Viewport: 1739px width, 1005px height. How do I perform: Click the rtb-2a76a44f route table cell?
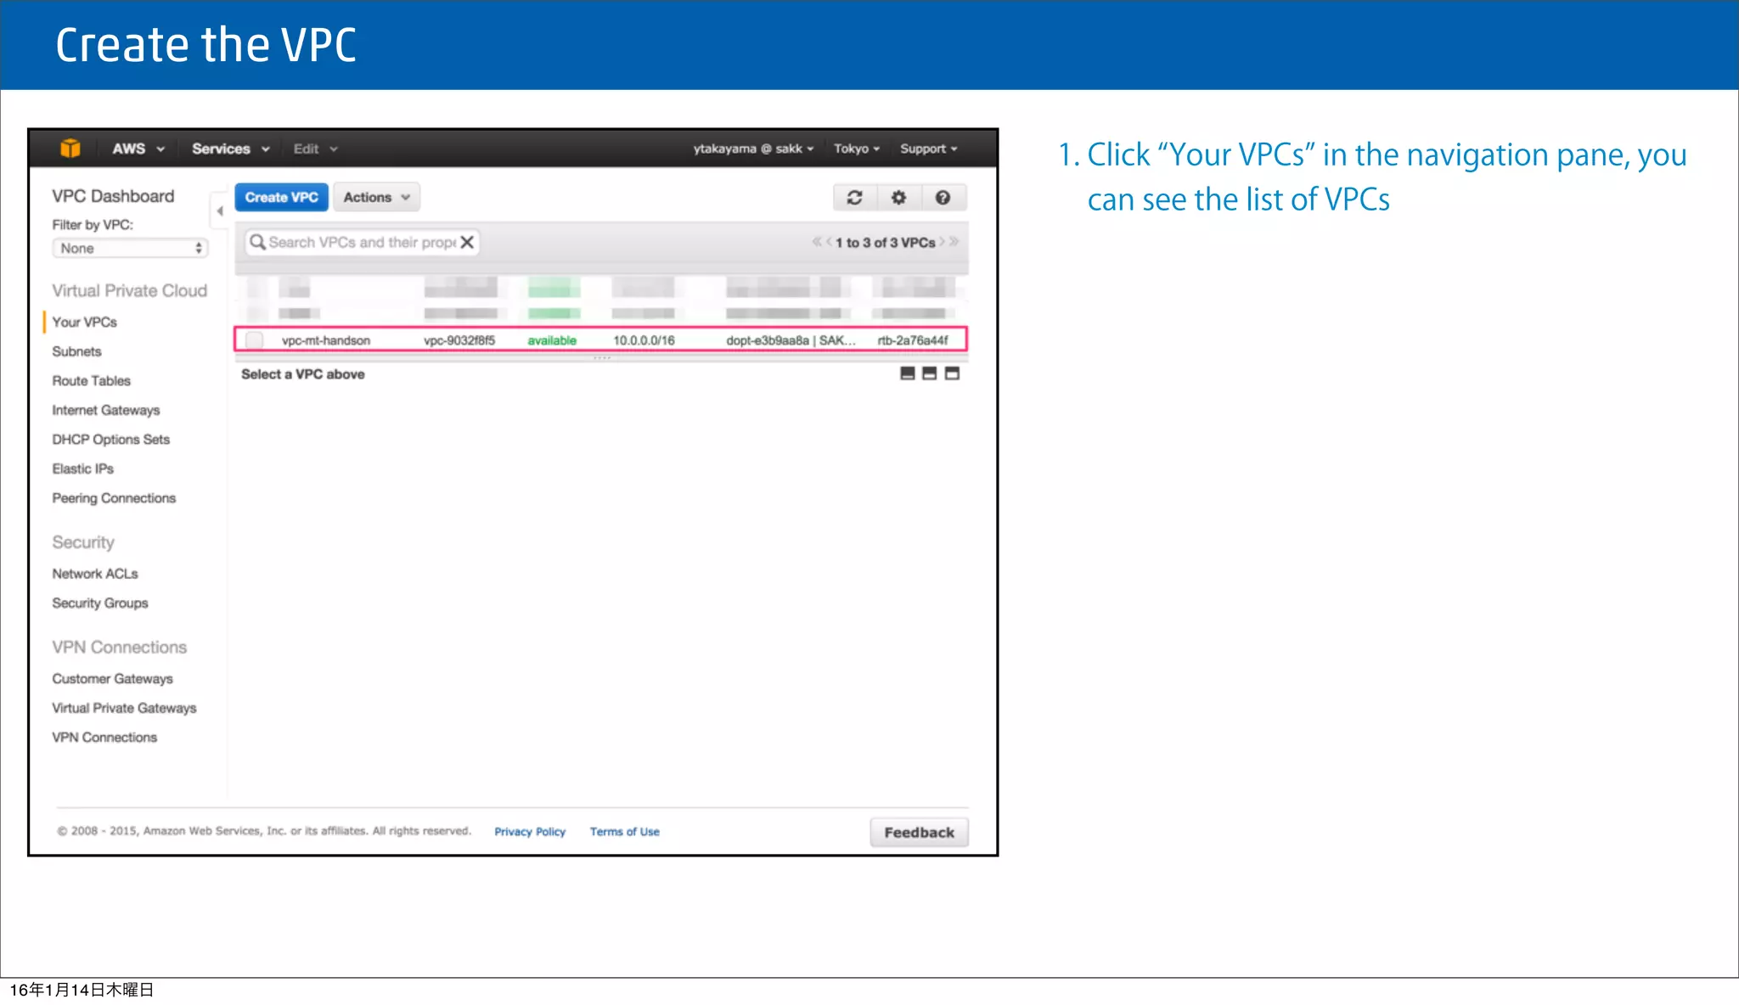(x=913, y=340)
